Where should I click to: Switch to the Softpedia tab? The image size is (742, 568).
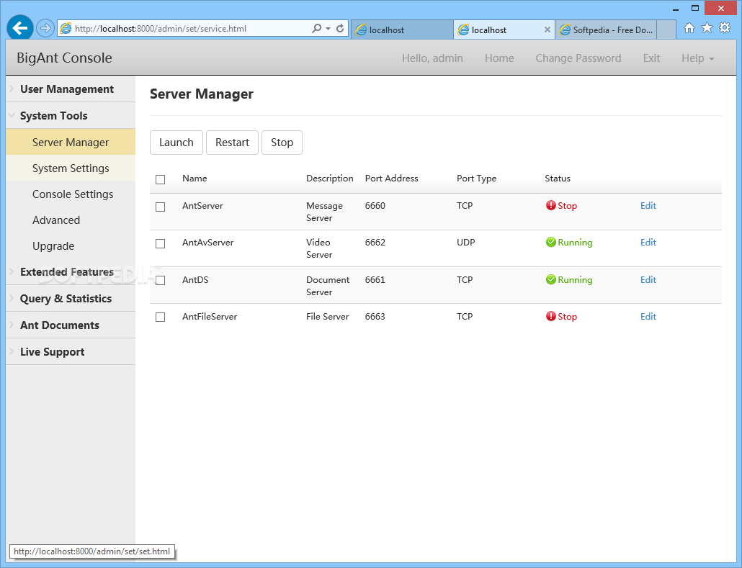(x=606, y=30)
